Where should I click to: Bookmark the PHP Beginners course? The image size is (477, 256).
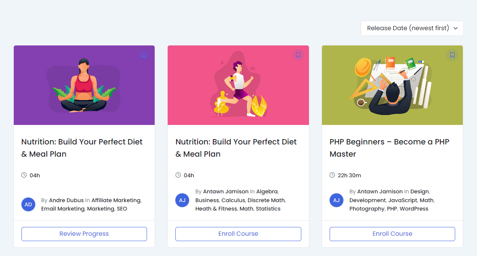click(452, 55)
